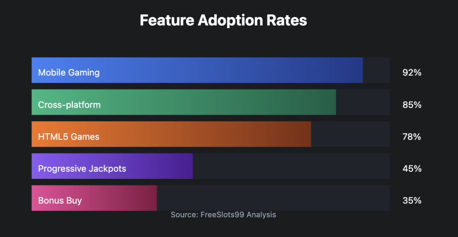Image resolution: width=458 pixels, height=237 pixels.
Task: Click the Source: FreeSlots99 Analysis caption
Action: [x=224, y=215]
